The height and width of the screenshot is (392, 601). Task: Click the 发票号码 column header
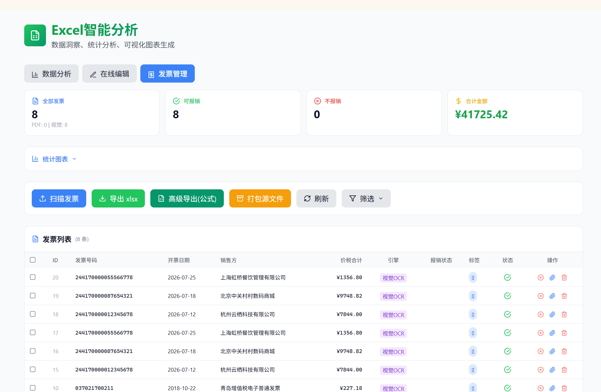(86, 260)
